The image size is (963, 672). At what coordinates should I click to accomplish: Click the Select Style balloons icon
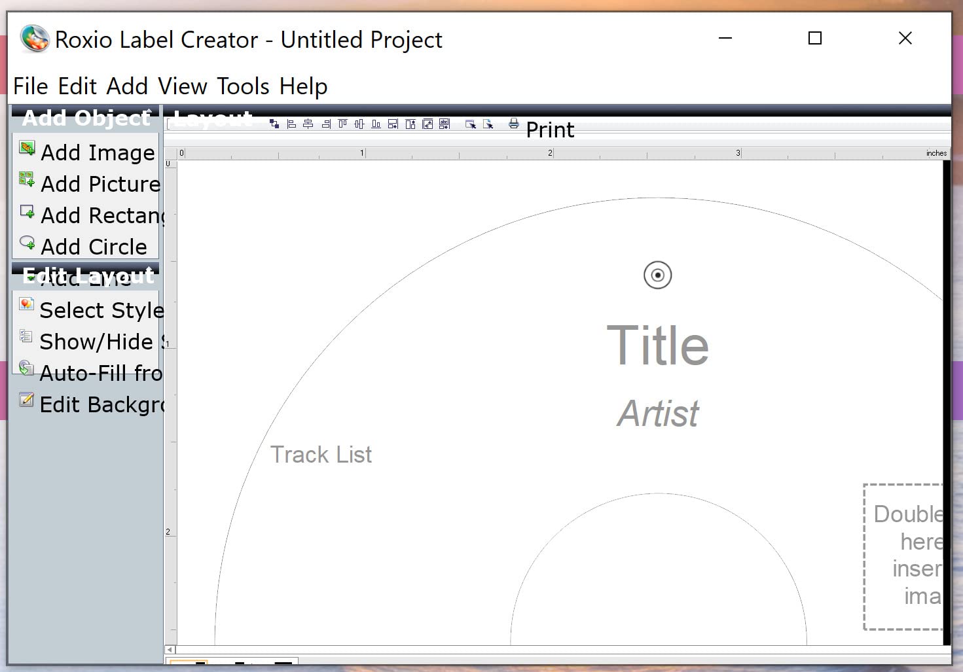[x=26, y=304]
